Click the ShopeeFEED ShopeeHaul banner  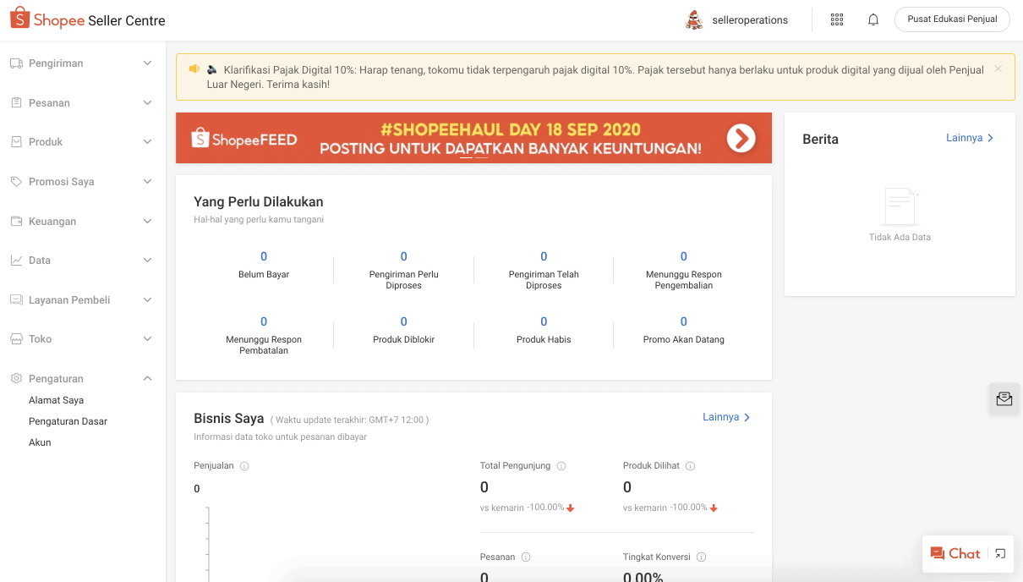[x=473, y=138]
